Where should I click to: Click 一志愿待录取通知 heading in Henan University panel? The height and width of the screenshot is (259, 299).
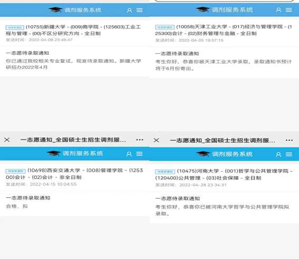pyautogui.click(x=178, y=198)
